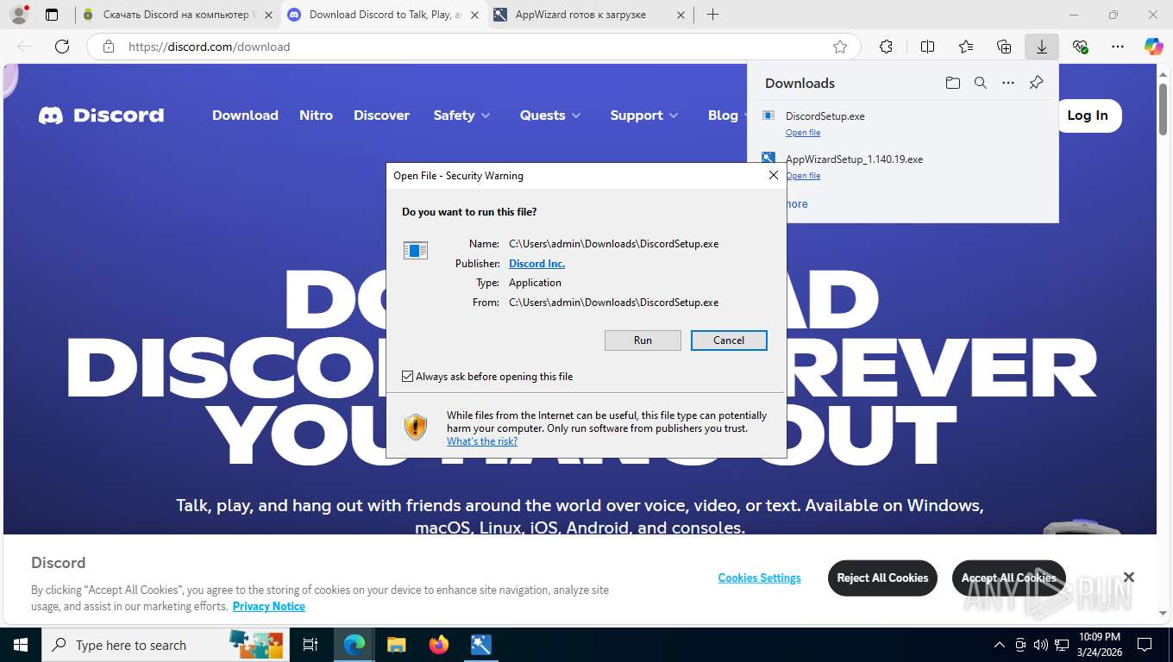Click Cancel in the Security Warning dialog
The width and height of the screenshot is (1173, 662).
click(729, 340)
